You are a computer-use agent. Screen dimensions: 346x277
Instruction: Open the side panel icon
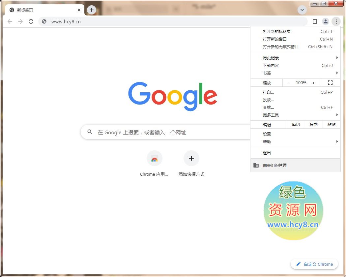[x=315, y=21]
